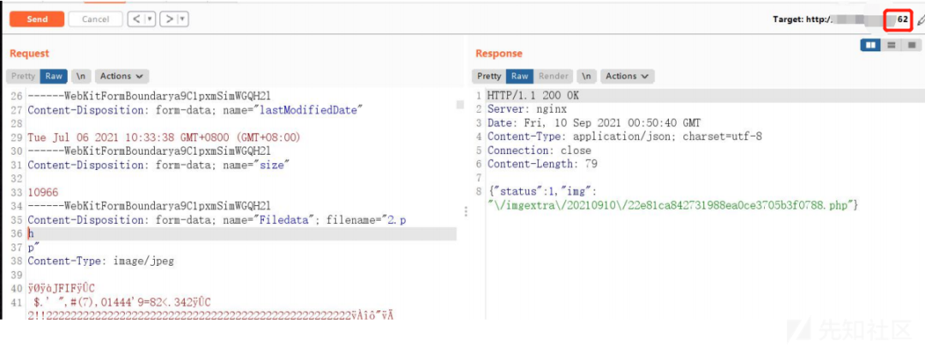Edit target with the pencil icon
925x347 pixels.
[x=921, y=20]
